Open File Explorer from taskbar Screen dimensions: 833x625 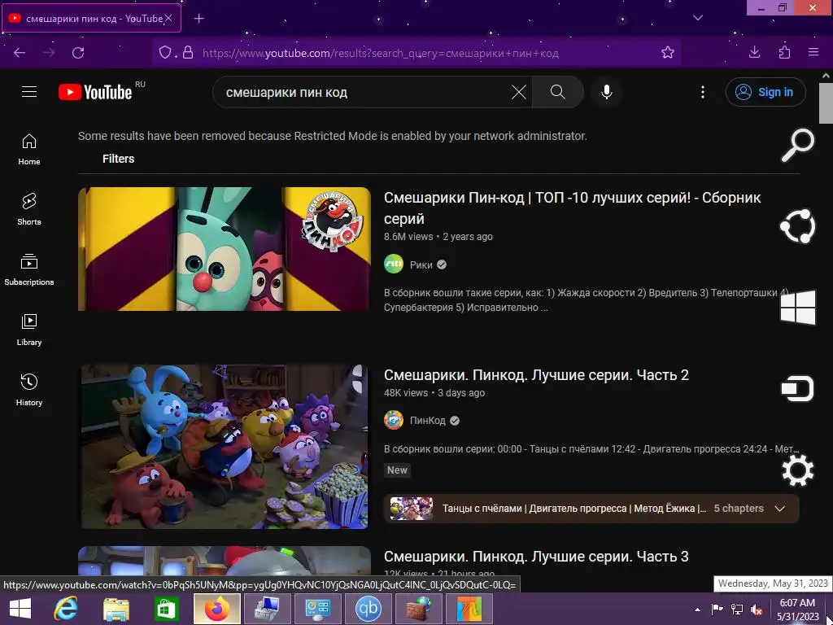point(116,609)
